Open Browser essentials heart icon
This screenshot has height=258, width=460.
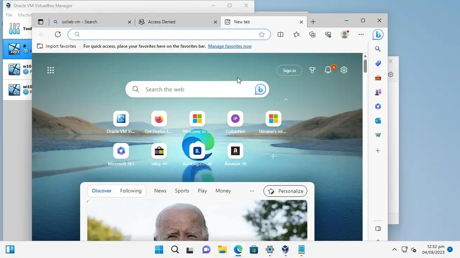point(328,34)
